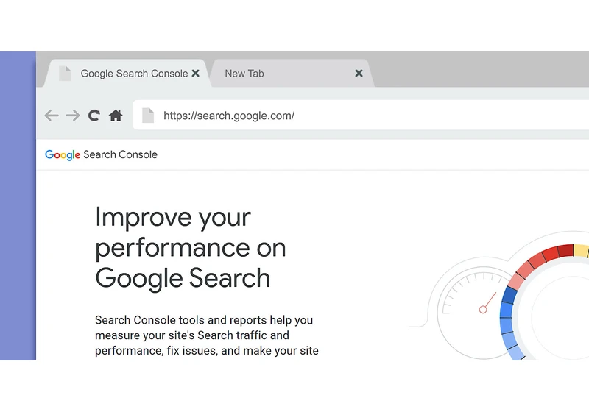The height and width of the screenshot is (412, 589).
Task: Go to the home page icon
Action: pos(116,116)
